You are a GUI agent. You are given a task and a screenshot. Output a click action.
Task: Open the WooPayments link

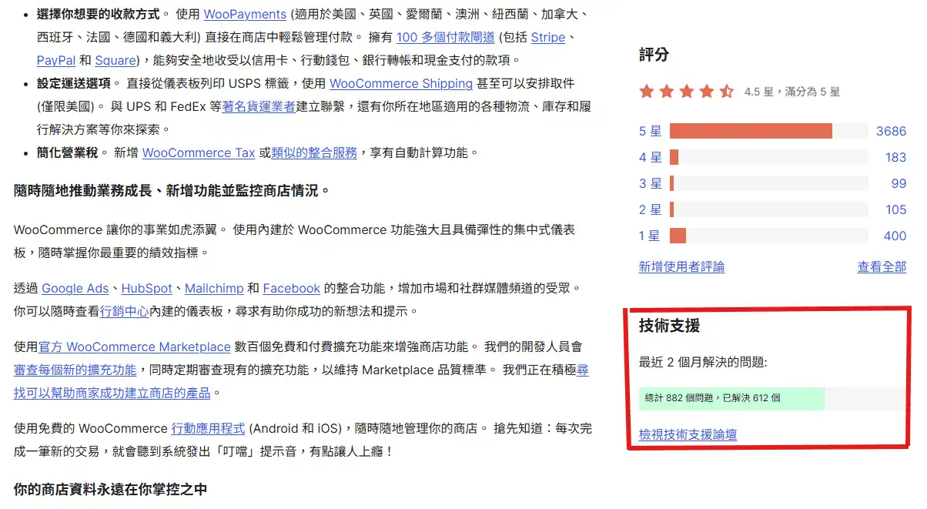pyautogui.click(x=245, y=15)
